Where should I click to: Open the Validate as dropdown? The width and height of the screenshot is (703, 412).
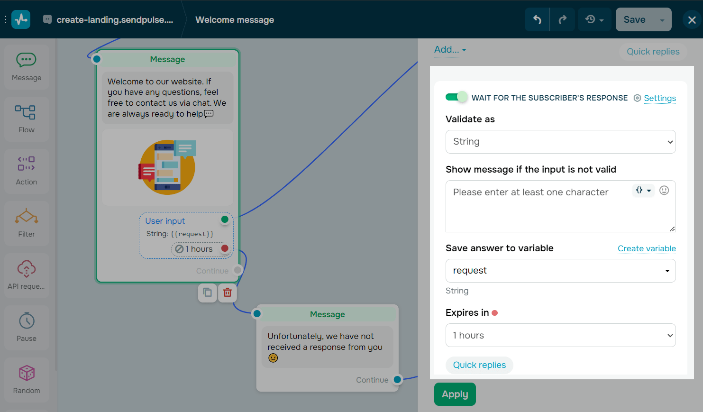point(561,142)
